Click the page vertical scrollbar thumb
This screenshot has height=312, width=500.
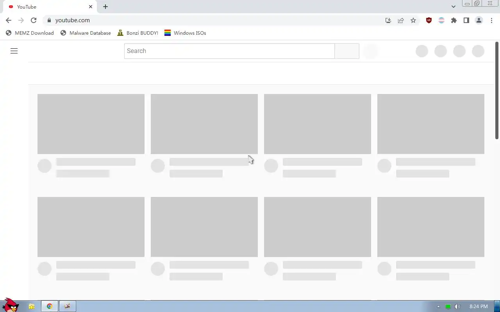coord(497,90)
